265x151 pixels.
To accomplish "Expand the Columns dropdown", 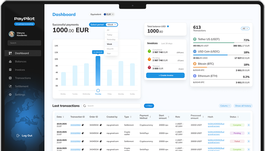I will 225,106.
